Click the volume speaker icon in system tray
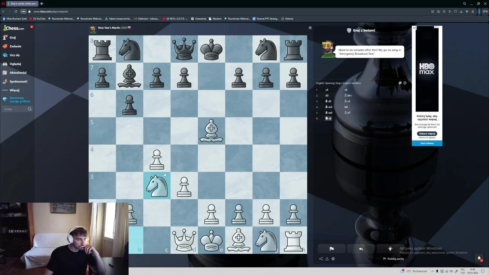The image size is (489, 275). click(x=452, y=271)
